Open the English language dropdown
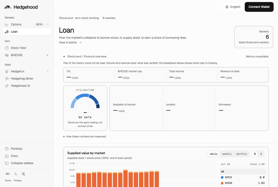 233,7
